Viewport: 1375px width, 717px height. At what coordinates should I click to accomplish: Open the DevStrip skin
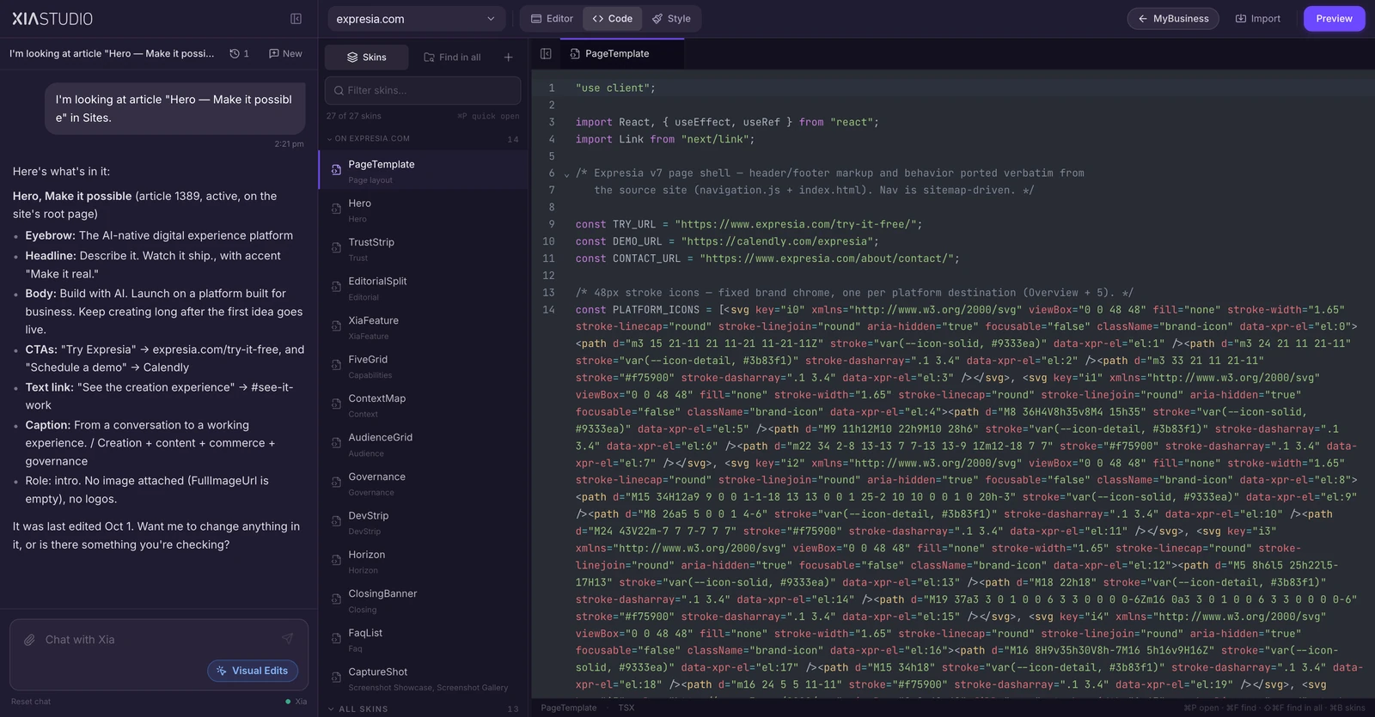click(423, 523)
